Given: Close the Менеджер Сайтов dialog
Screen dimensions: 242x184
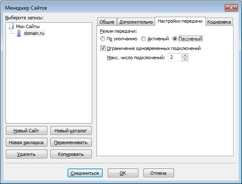Looking at the screenshot, I should tap(231, 8).
